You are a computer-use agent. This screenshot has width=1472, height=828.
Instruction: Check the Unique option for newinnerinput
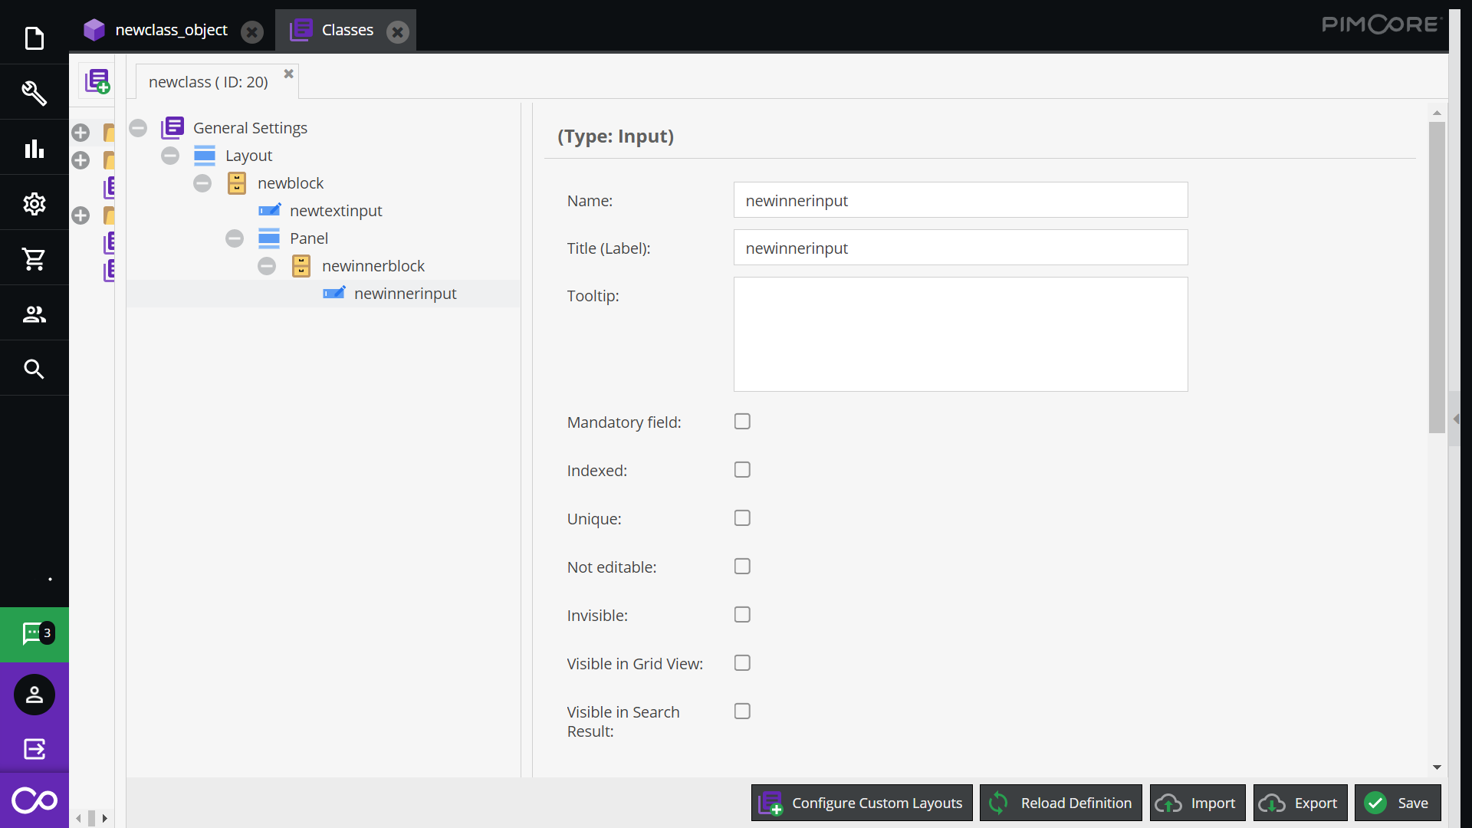tap(741, 517)
